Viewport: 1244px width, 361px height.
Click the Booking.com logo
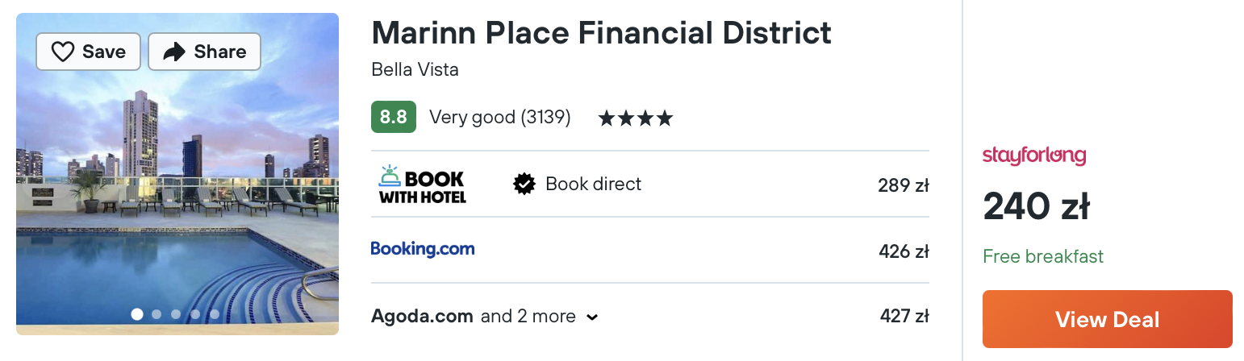(x=423, y=249)
